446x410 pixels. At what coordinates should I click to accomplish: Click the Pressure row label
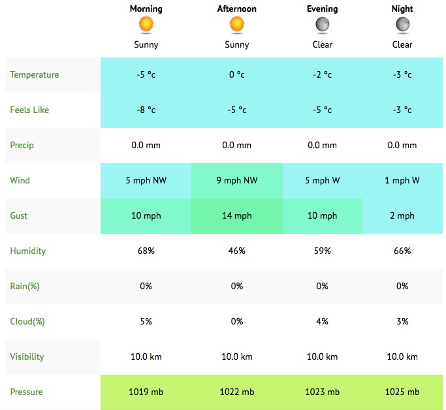click(27, 392)
